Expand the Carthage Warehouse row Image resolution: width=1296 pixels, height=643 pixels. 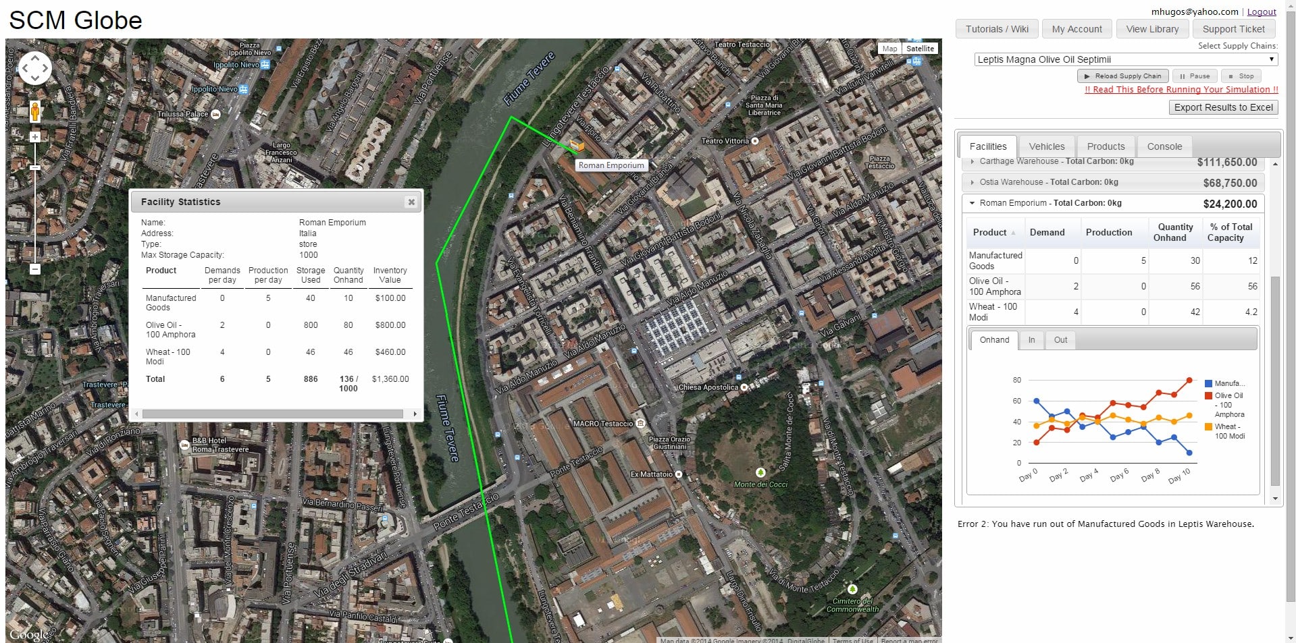pos(1112,162)
